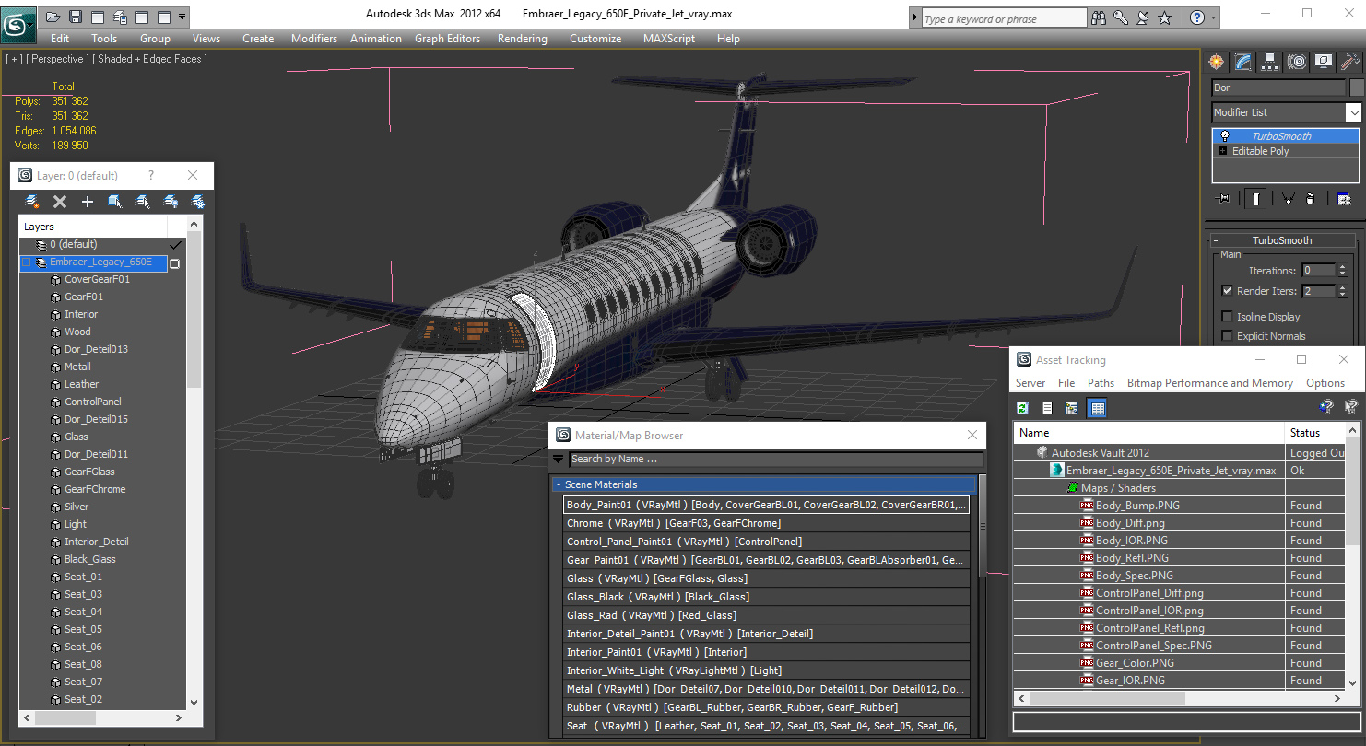
Task: Toggle Render Iters checkbox
Action: [x=1227, y=291]
